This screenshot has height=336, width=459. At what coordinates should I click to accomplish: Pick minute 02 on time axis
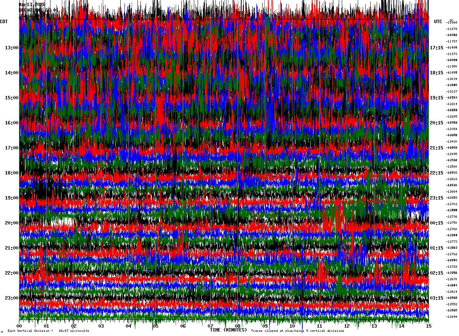pyautogui.click(x=74, y=326)
